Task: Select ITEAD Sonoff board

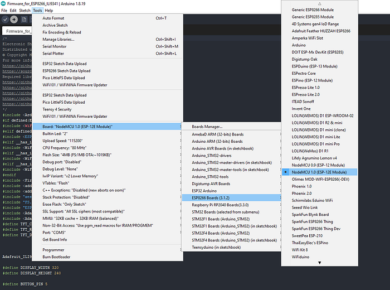Action: pos(320,101)
